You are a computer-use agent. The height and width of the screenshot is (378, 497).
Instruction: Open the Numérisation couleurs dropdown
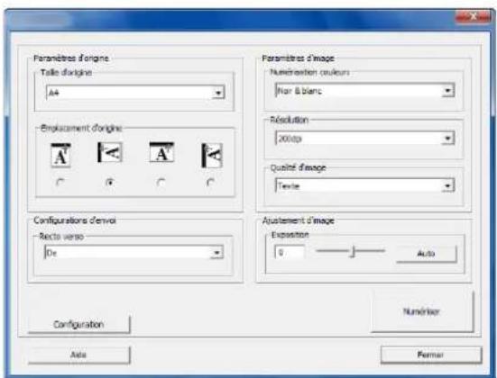[364, 91]
